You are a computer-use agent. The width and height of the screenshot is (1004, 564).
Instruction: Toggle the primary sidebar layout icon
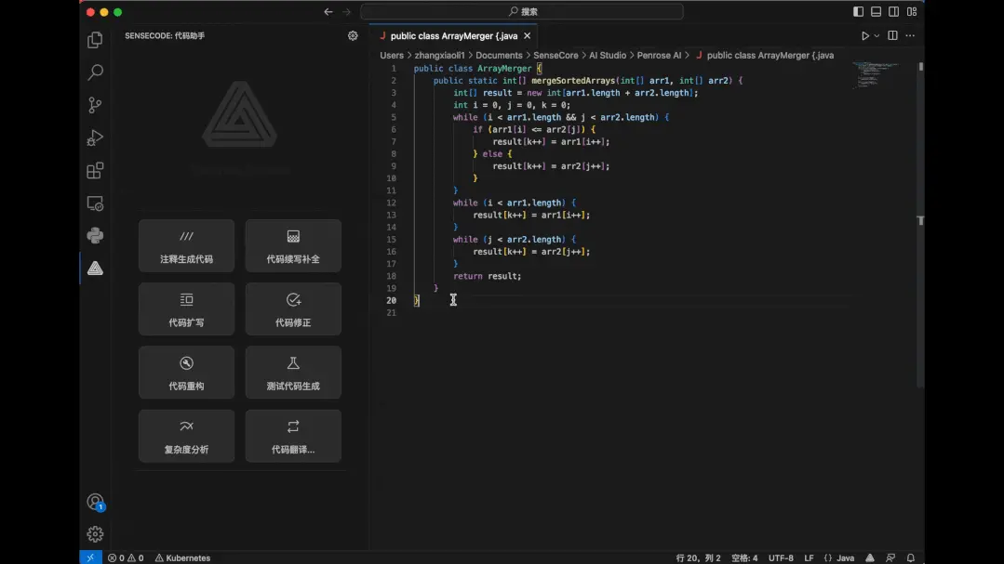click(858, 11)
